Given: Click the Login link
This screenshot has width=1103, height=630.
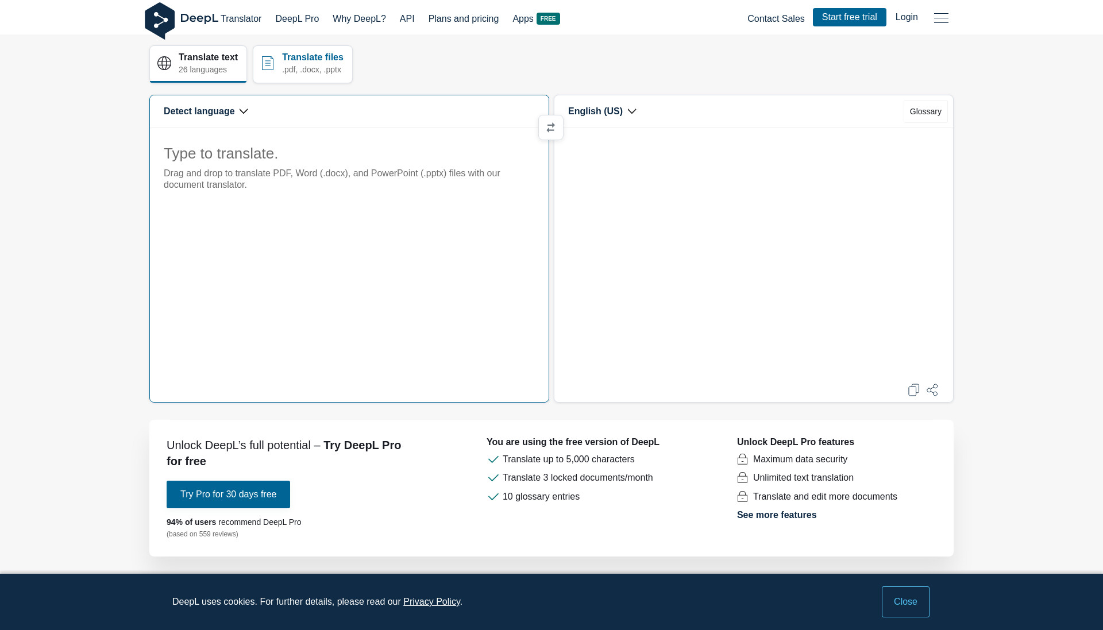Looking at the screenshot, I should pyautogui.click(x=907, y=17).
